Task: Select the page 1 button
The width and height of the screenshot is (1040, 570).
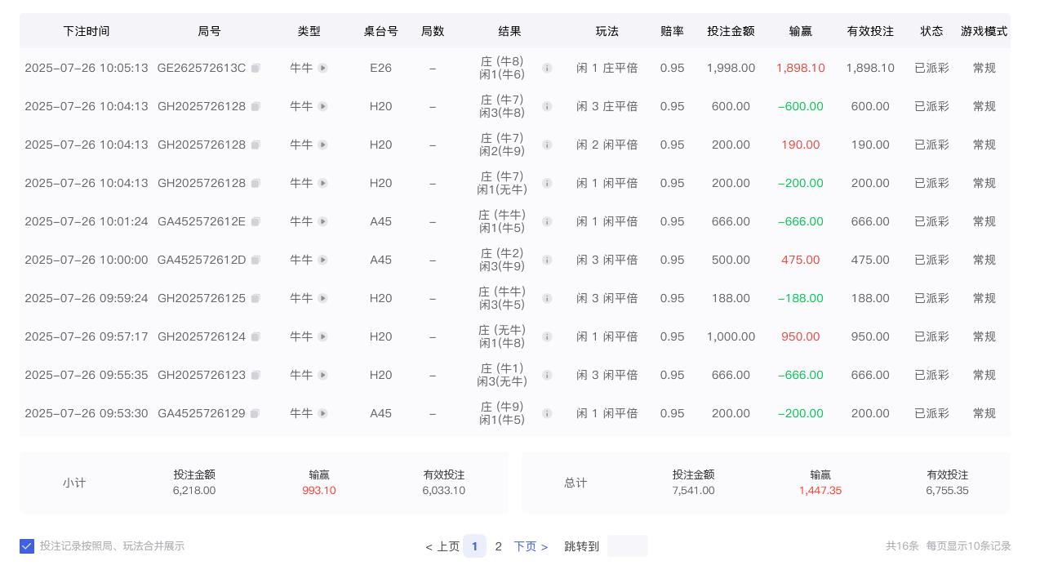Action: coord(475,546)
